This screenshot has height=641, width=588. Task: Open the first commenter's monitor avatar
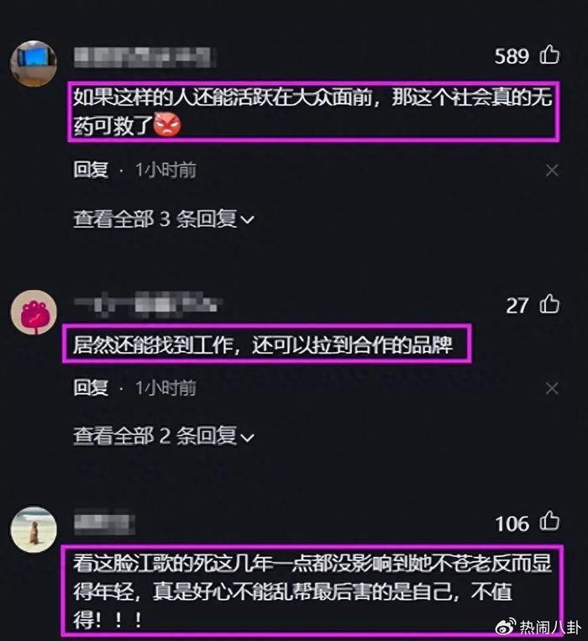(x=34, y=63)
